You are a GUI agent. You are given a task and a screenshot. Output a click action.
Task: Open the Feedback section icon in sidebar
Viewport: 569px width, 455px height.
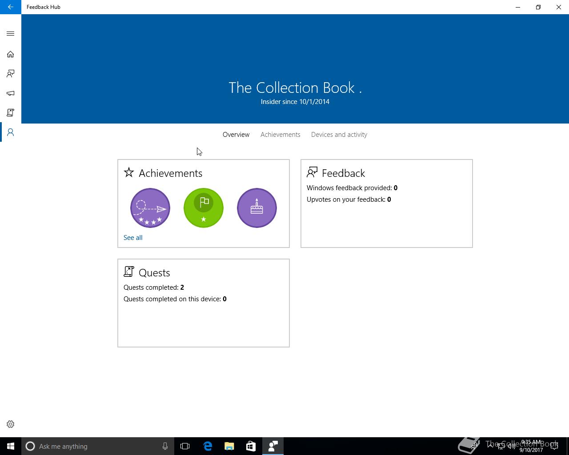click(11, 74)
